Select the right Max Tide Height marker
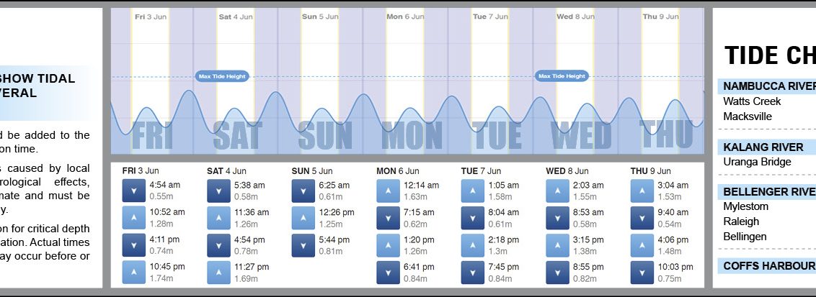Image resolution: width=816 pixels, height=297 pixels. tap(562, 76)
